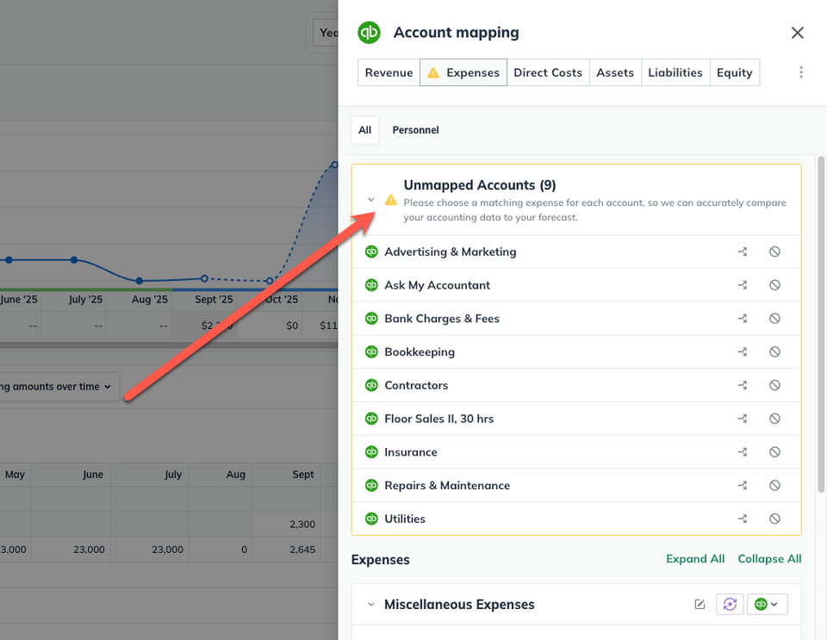Ignore the Floor Sales II, 30 hrs account
Screen dimensions: 827x640
774,419
